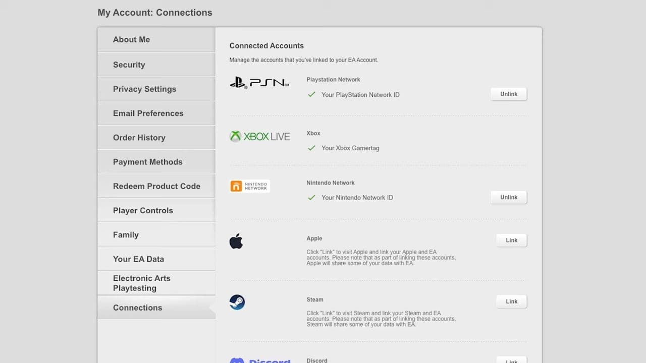Viewport: 646px width, 363px height.
Task: Click the green checkmark beside Nintendo Network ID
Action: [311, 197]
